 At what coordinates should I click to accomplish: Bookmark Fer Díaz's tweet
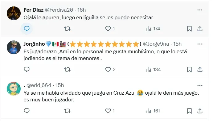(189, 28)
